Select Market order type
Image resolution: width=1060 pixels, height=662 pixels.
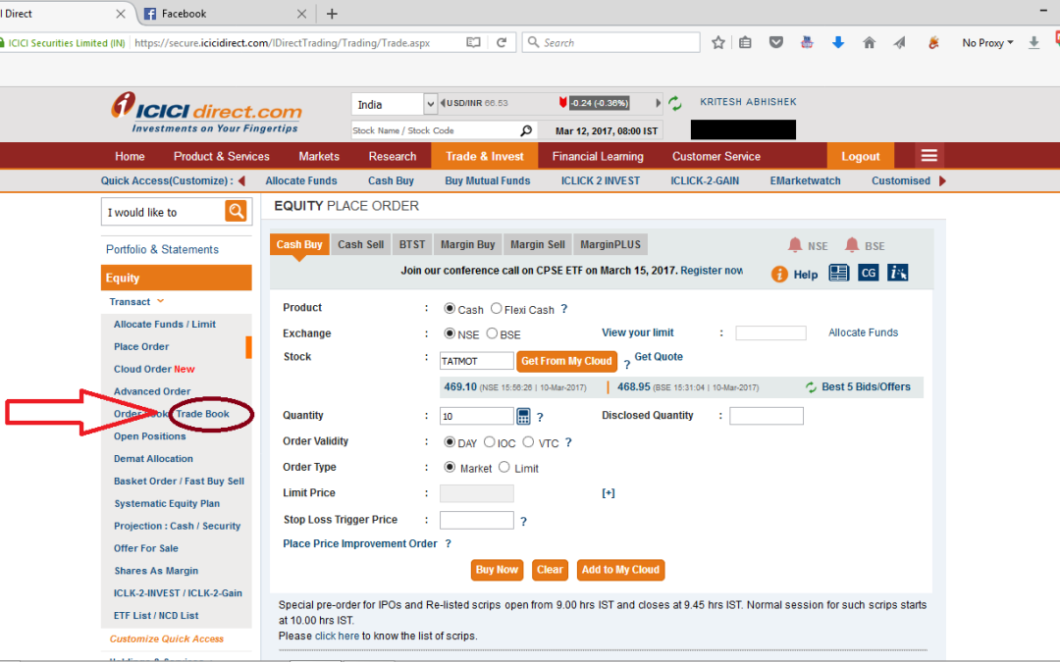[450, 468]
